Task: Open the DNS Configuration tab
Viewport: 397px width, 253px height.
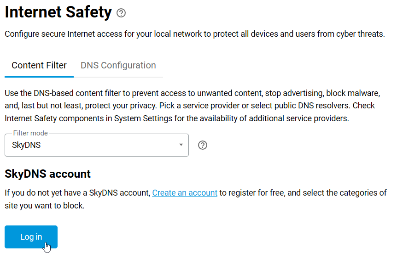Action: tap(118, 65)
